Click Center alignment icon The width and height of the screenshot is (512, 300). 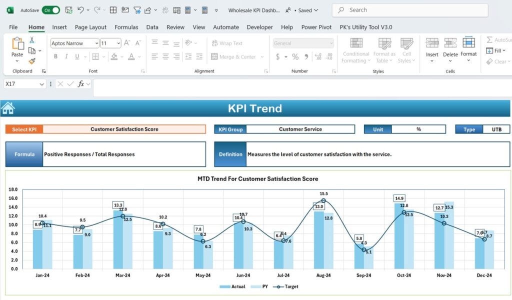tap(165, 57)
